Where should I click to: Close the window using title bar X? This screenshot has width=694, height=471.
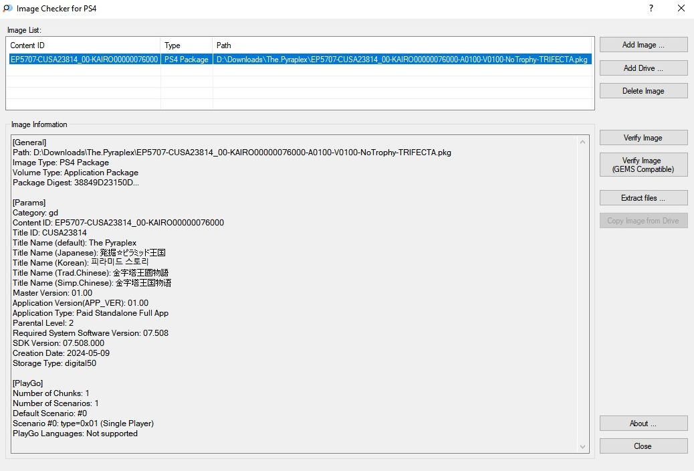pos(681,8)
